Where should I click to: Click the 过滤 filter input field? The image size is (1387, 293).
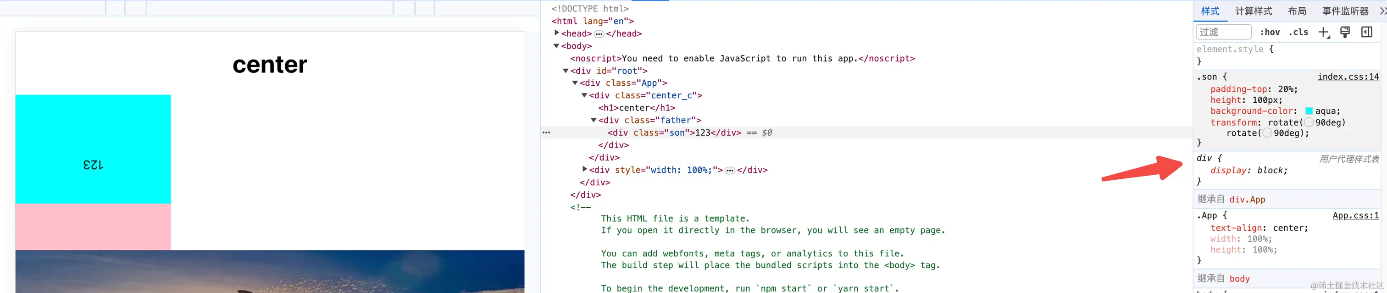click(1223, 32)
